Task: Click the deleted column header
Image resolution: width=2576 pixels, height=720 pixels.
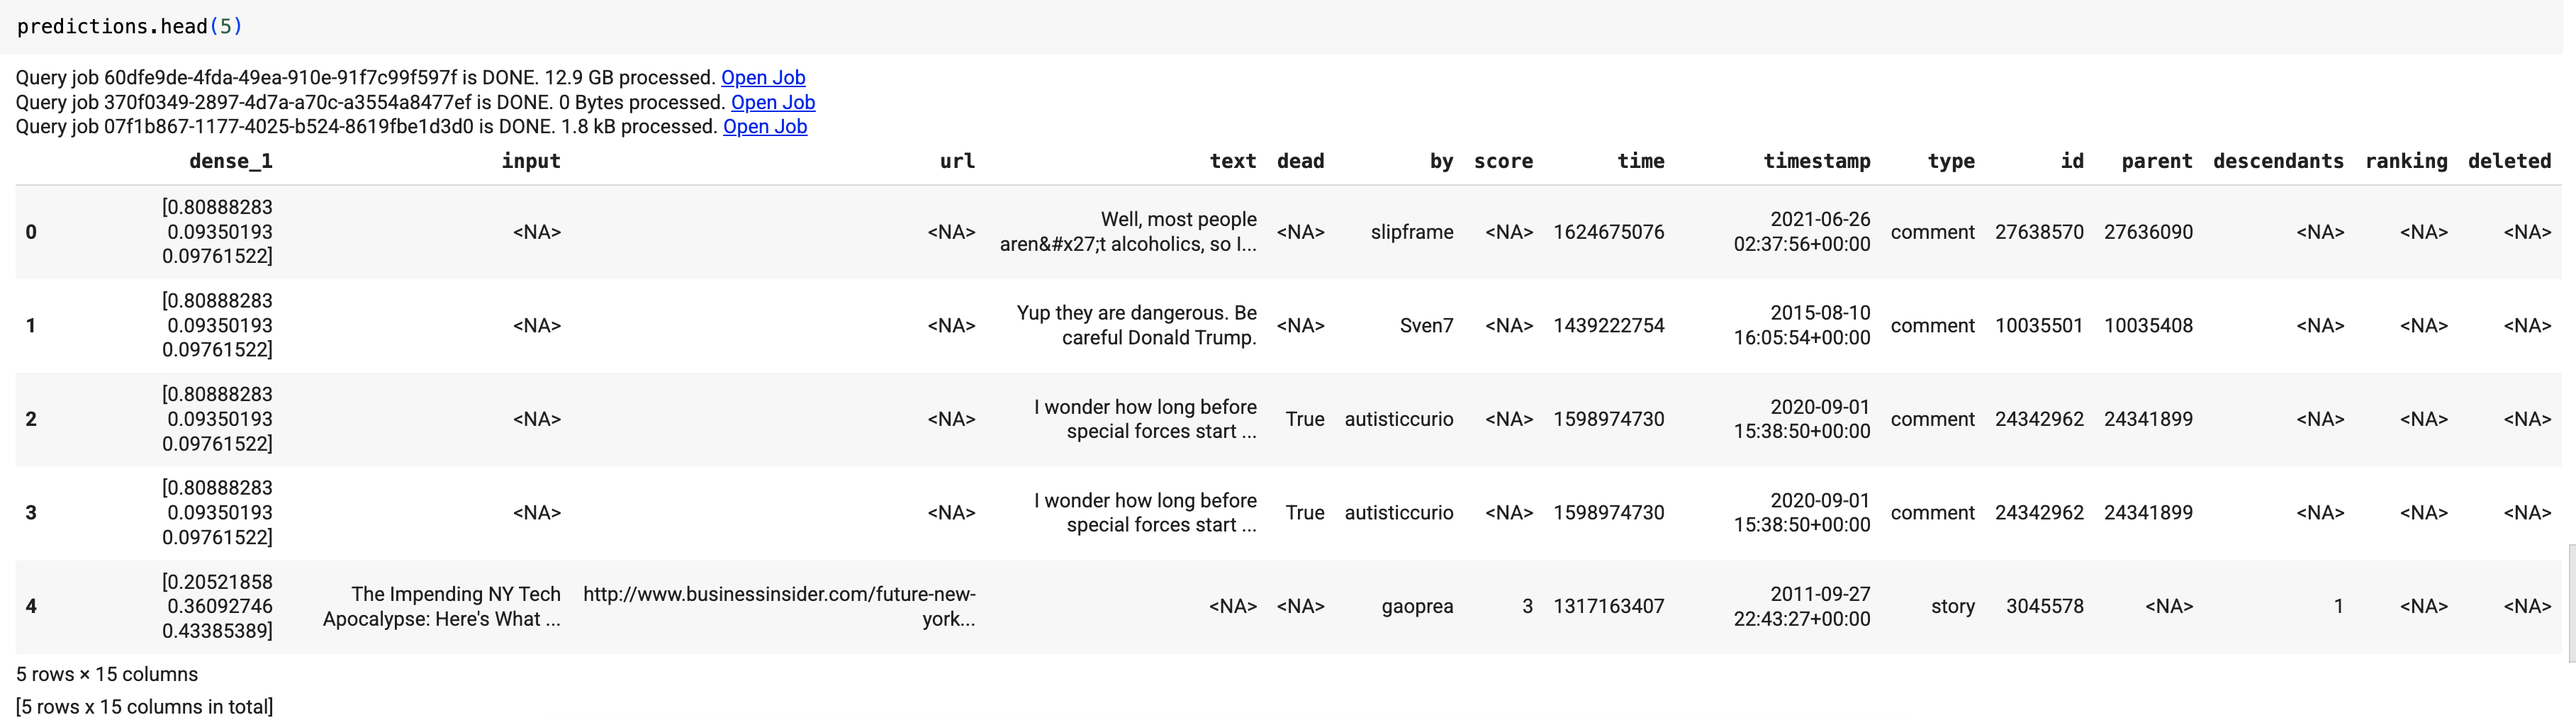Action: (2509, 161)
